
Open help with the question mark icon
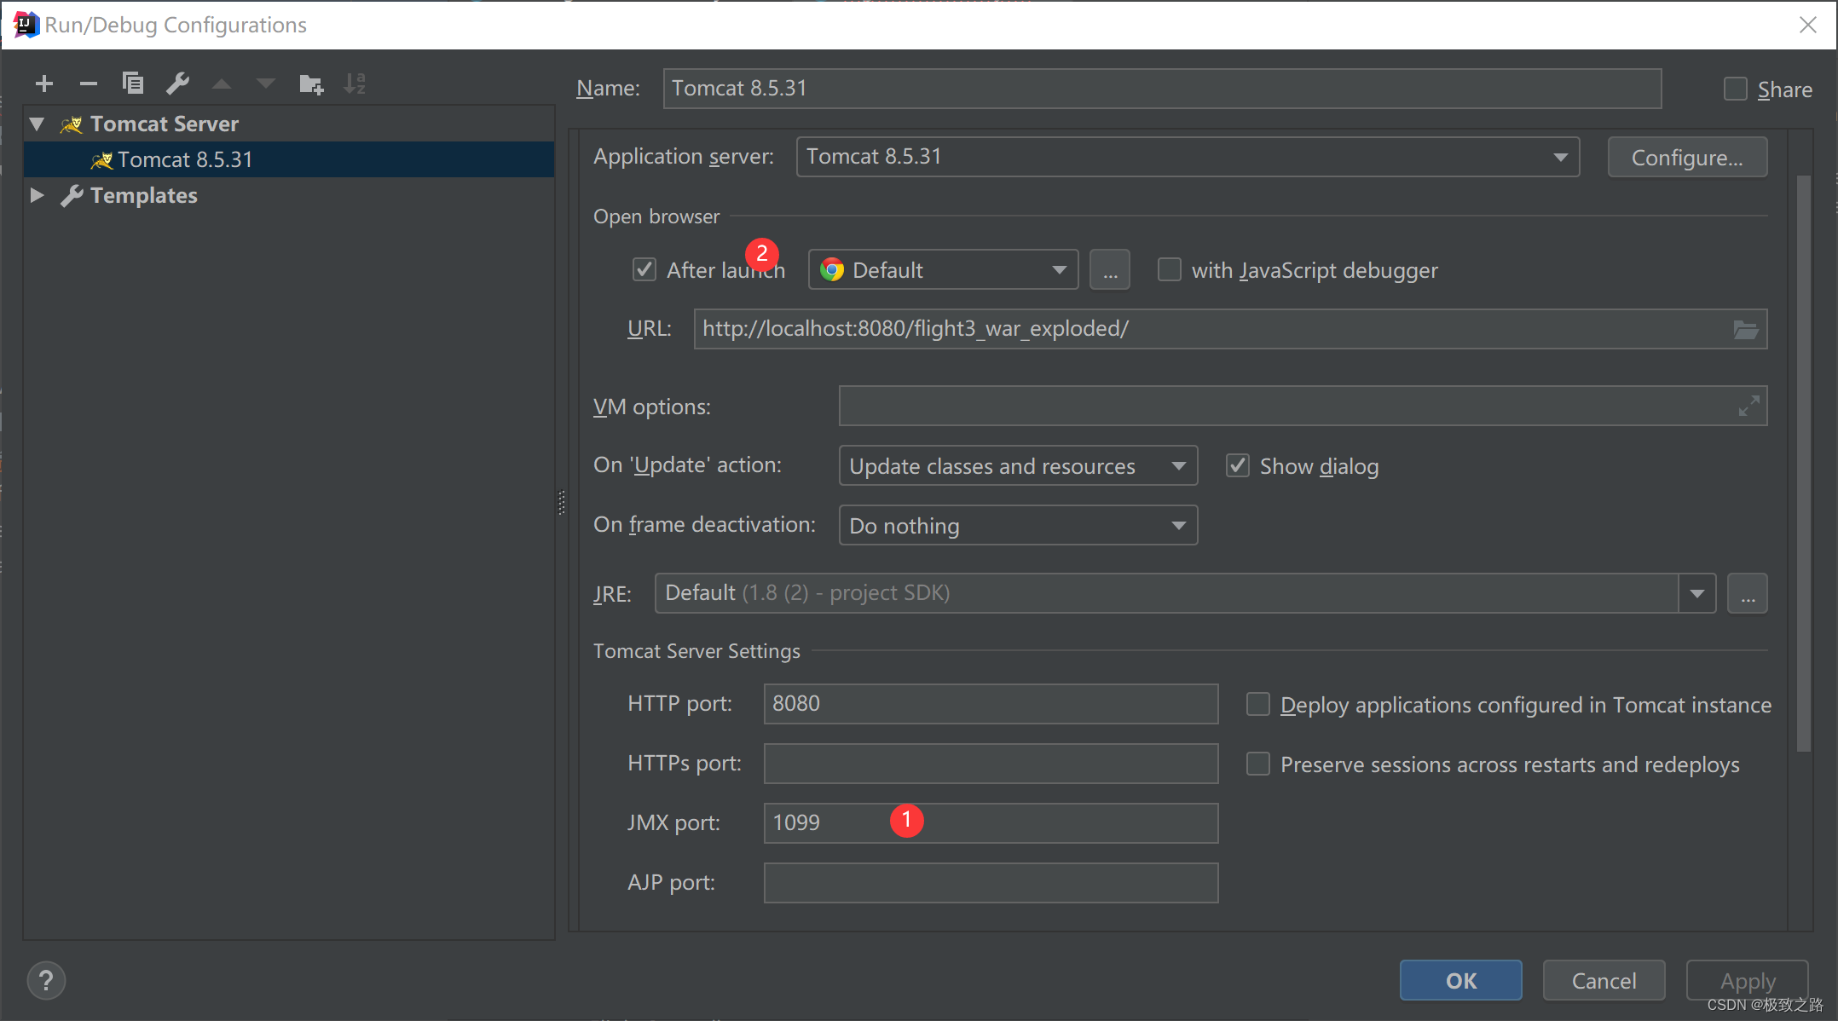point(46,980)
